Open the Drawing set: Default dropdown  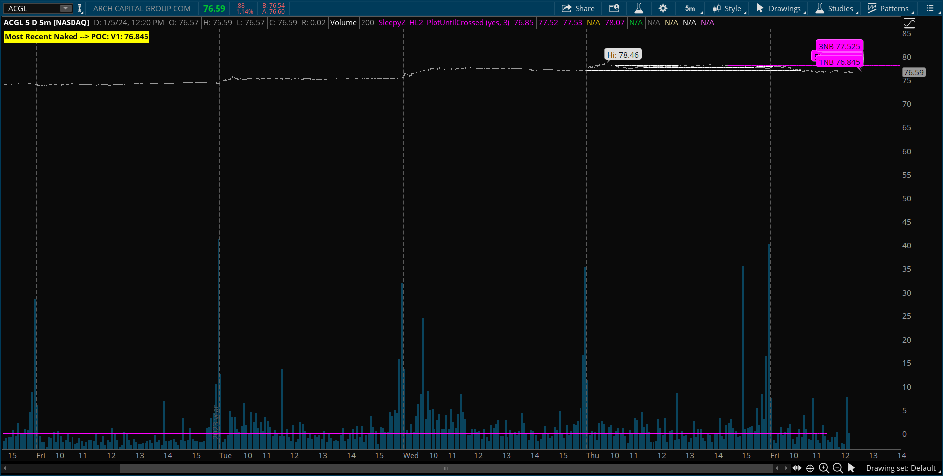pos(901,468)
